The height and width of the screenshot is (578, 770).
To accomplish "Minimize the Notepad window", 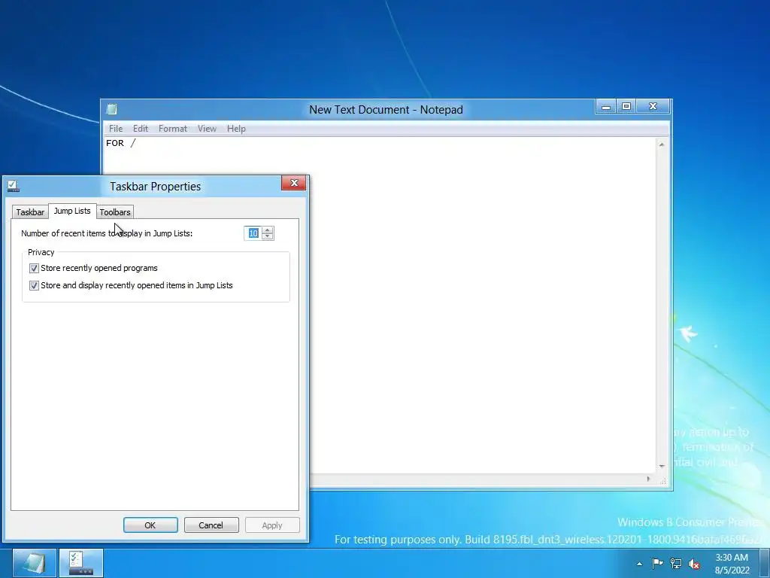I will click(607, 106).
